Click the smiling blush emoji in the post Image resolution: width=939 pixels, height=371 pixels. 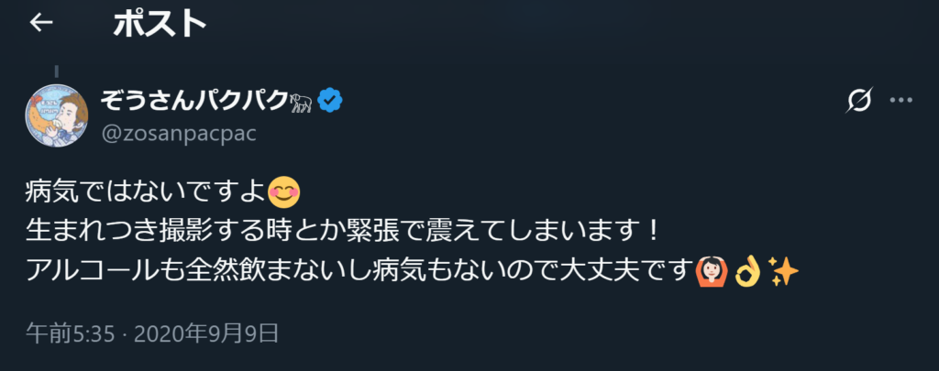click(284, 192)
